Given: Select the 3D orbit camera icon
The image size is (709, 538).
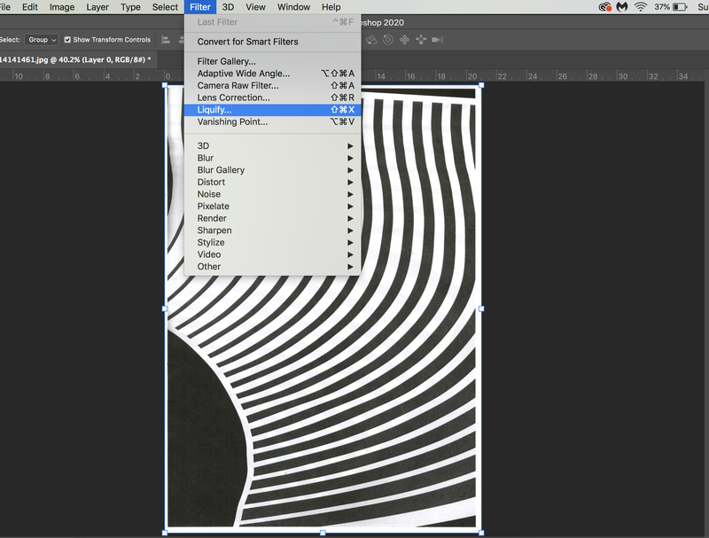Looking at the screenshot, I should point(371,40).
